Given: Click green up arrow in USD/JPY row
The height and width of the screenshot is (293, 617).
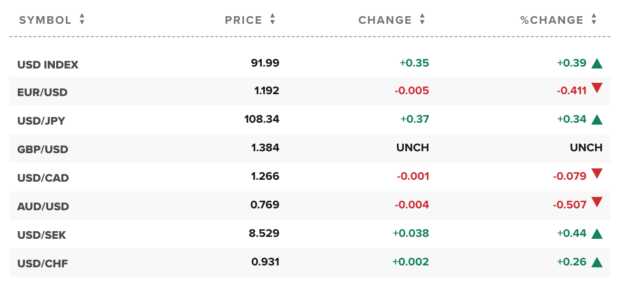Looking at the screenshot, I should click(x=597, y=119).
